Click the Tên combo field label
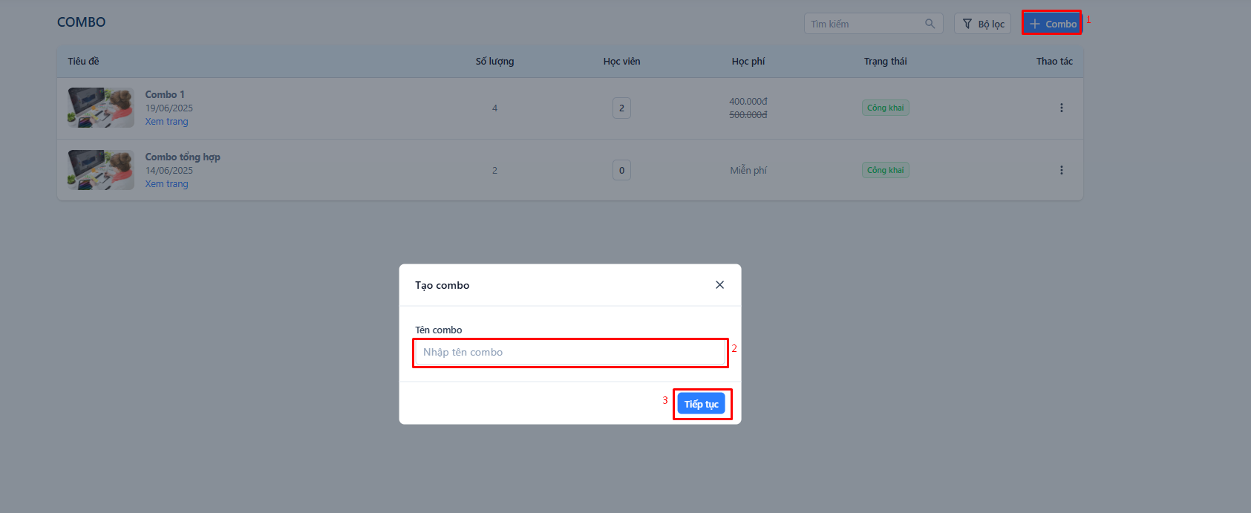Viewport: 1251px width, 513px height. click(439, 330)
